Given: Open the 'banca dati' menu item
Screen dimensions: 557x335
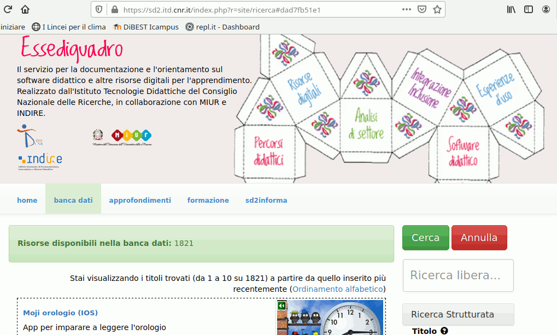Looking at the screenshot, I should (x=73, y=200).
